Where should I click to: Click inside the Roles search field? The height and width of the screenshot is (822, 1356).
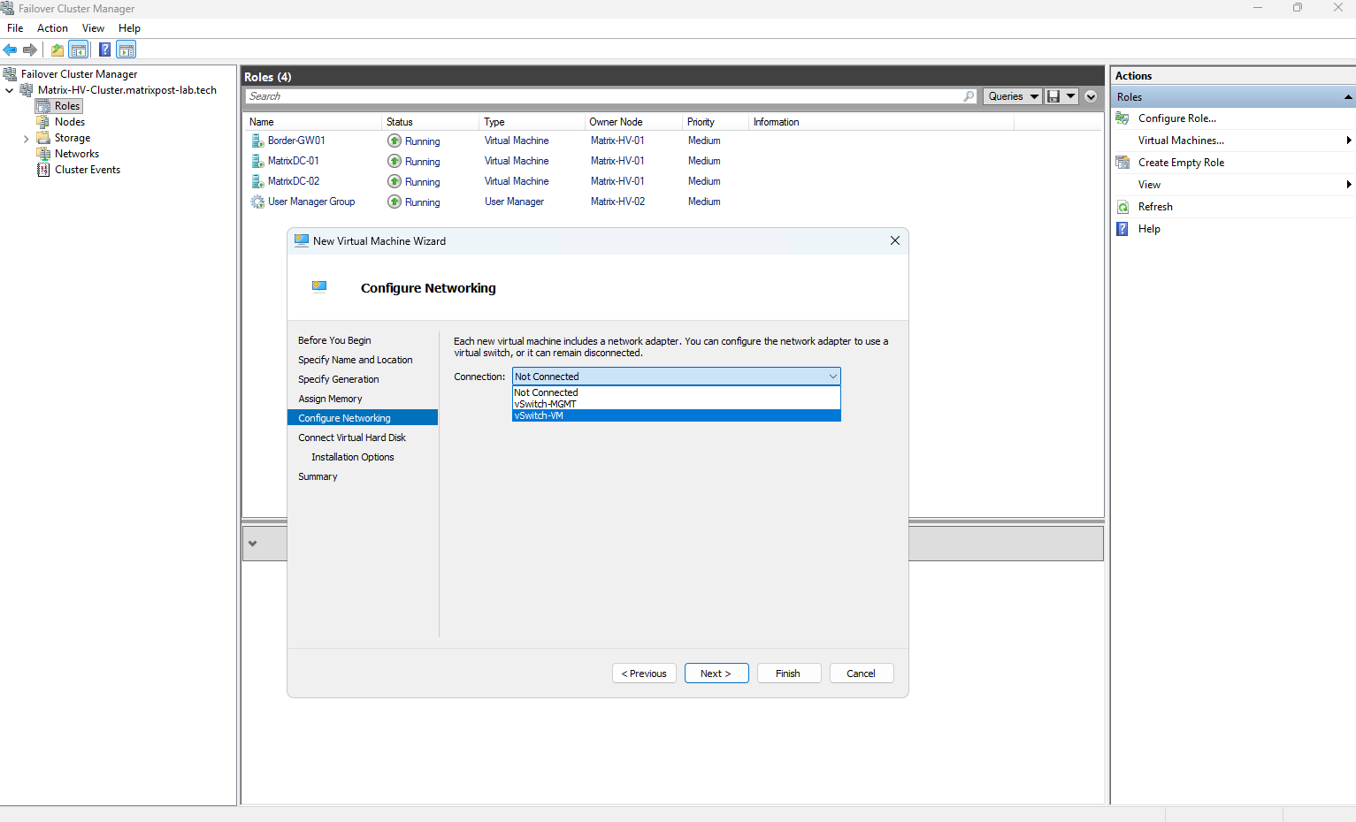tap(603, 96)
